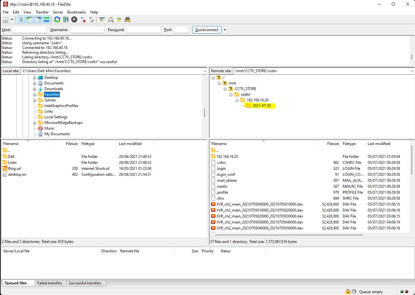Viewport: 415px width, 295px height.
Task: Toggle local directory tree display
Action: (29, 19)
